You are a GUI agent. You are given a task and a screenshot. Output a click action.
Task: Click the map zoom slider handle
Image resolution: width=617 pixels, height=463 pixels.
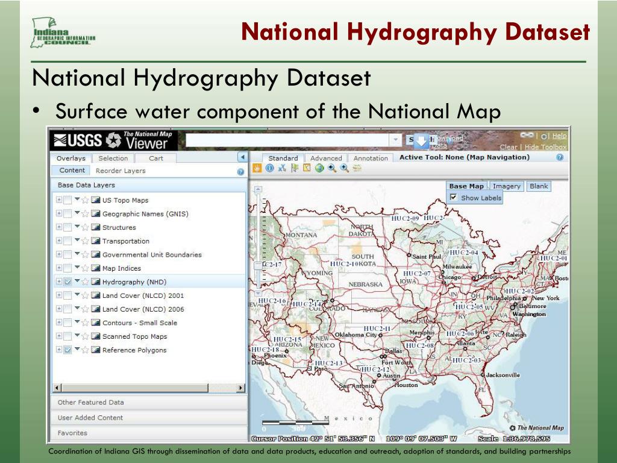258,266
